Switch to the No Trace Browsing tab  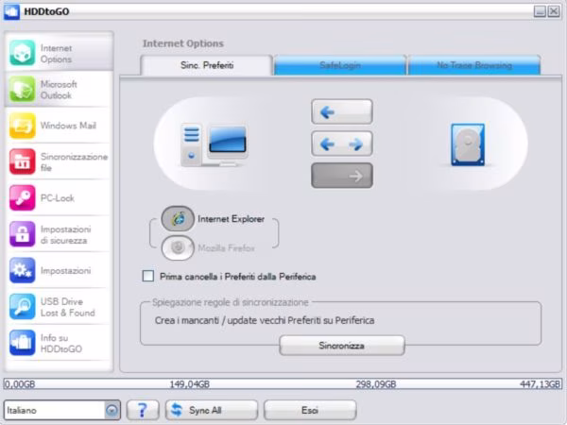tap(474, 65)
